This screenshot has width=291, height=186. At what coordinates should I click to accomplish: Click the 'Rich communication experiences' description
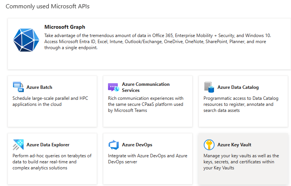click(145, 104)
